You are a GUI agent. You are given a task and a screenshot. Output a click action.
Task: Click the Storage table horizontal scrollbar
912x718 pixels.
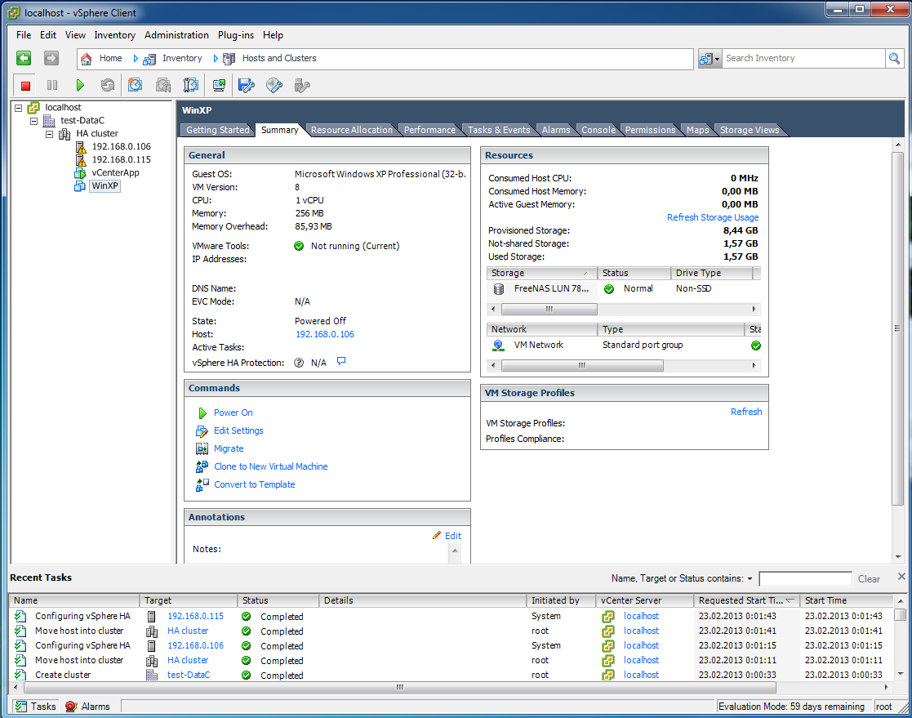coord(549,309)
